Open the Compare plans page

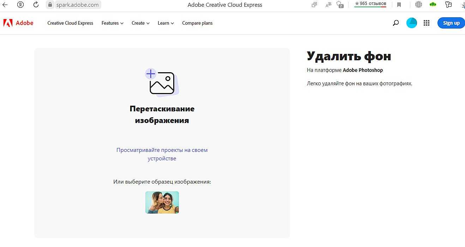197,23
